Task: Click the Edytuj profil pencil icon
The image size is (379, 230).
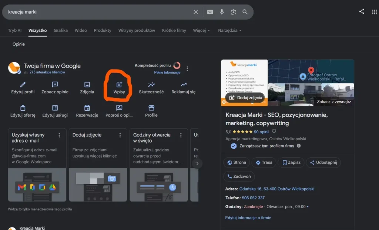Action: [23, 85]
